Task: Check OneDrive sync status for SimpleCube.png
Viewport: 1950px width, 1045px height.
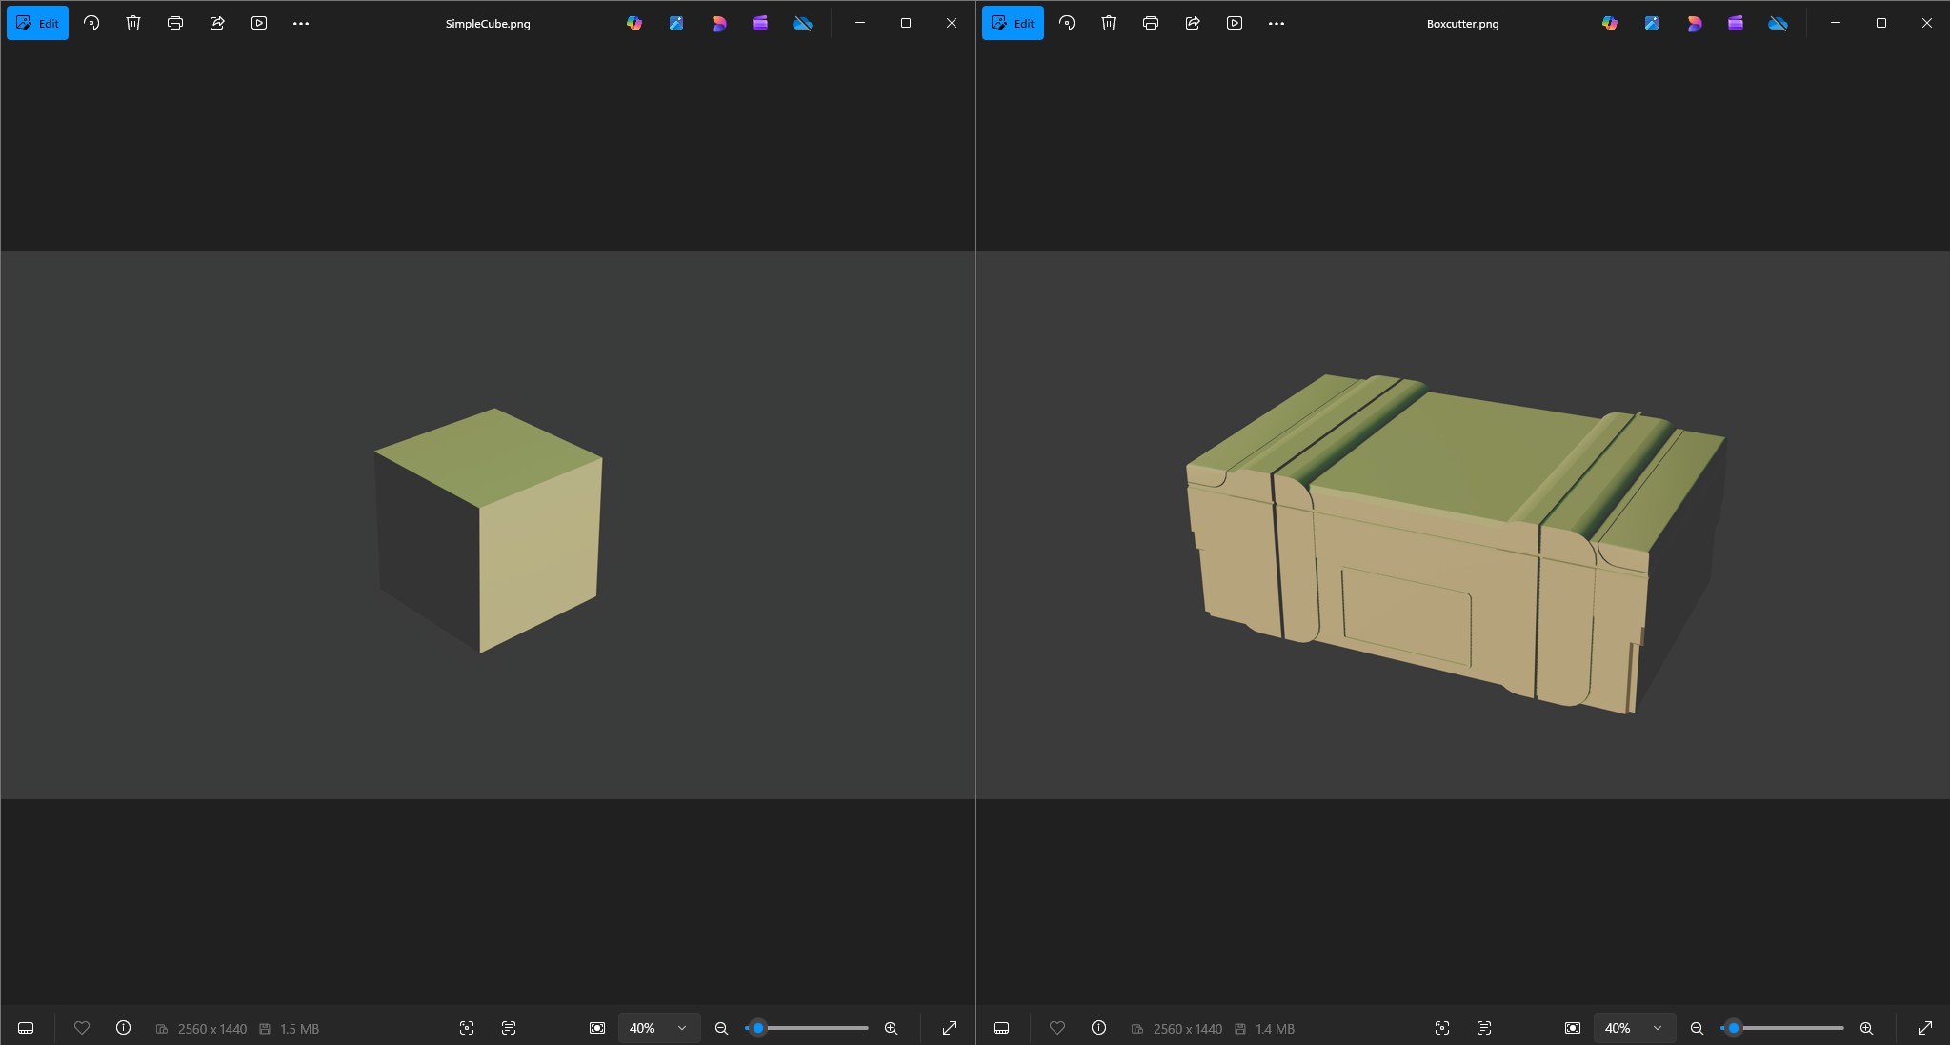Action: 801,23
